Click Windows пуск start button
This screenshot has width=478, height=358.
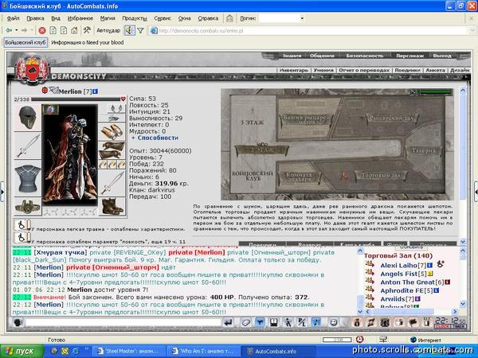pyautogui.click(x=22, y=351)
